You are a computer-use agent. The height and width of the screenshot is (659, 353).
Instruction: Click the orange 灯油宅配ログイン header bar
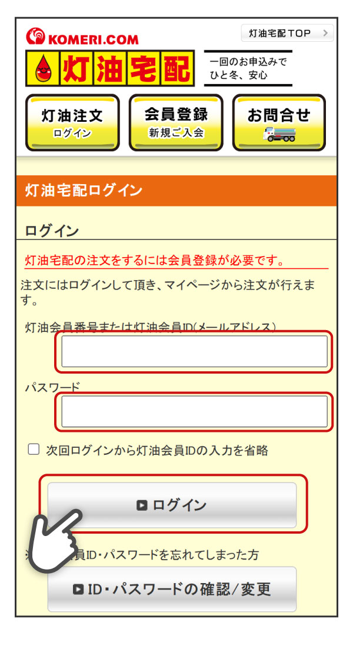point(176,191)
